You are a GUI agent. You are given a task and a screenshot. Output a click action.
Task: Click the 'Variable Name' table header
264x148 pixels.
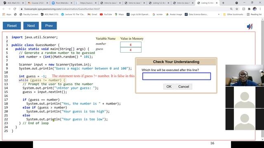point(106,39)
